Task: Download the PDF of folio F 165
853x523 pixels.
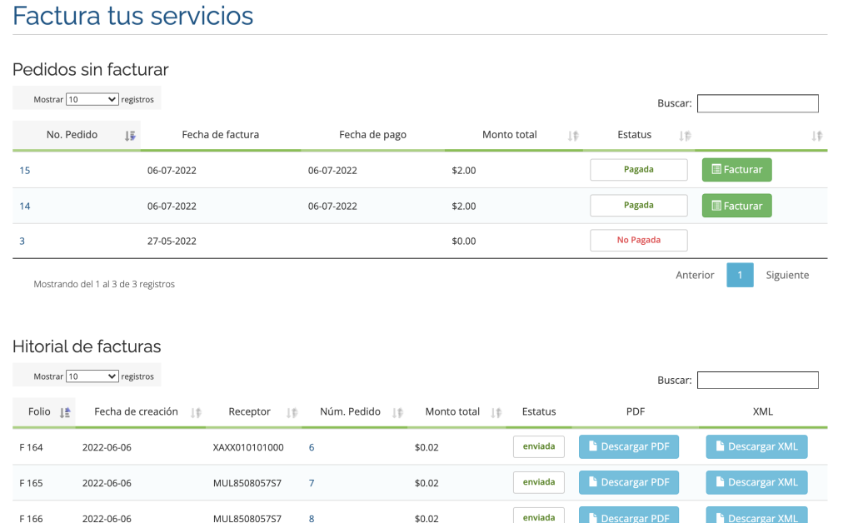Action: pos(629,483)
